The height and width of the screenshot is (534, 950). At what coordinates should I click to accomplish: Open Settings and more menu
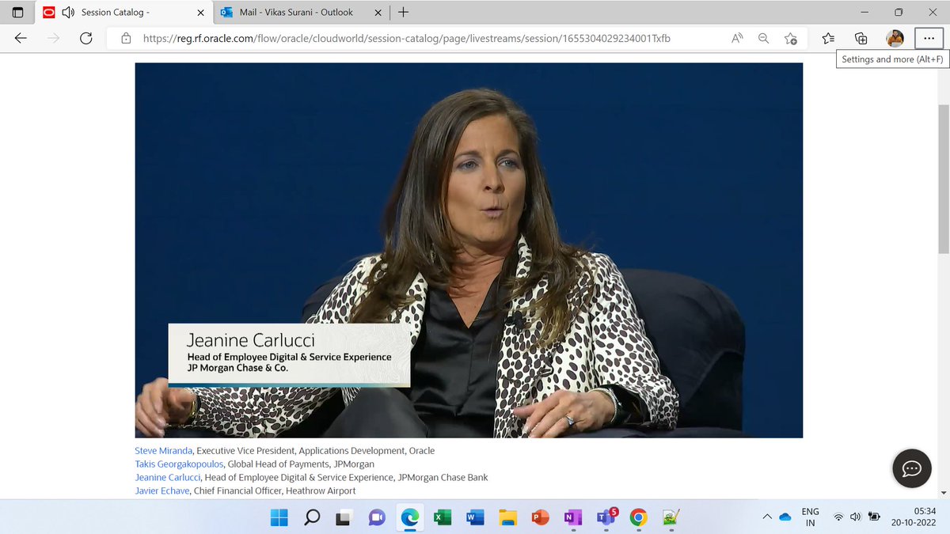click(929, 38)
